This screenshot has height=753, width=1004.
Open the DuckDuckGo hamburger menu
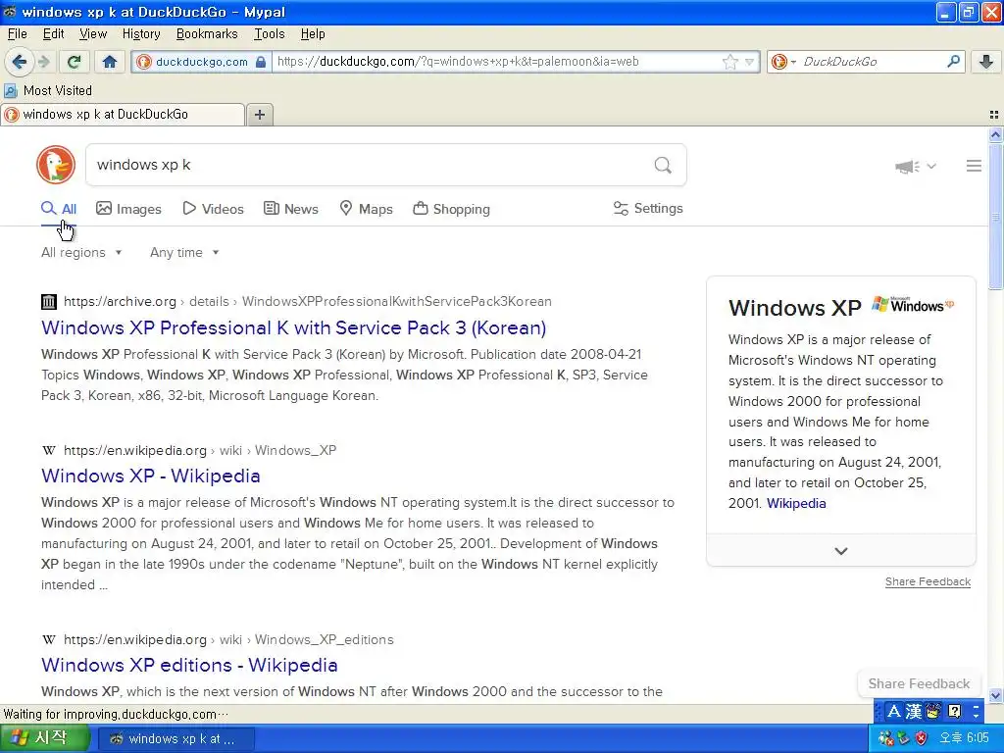(974, 166)
